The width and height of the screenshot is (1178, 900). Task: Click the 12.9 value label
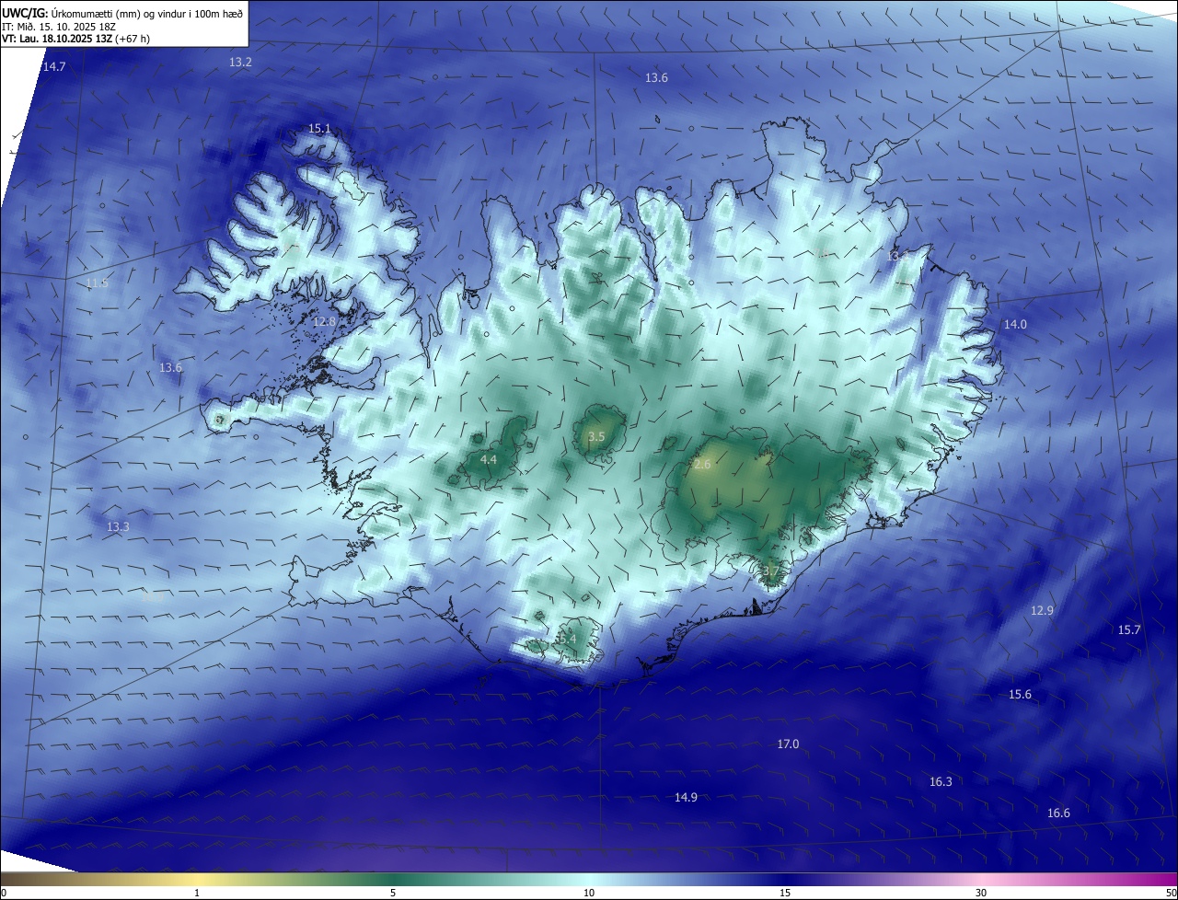pyautogui.click(x=1042, y=610)
